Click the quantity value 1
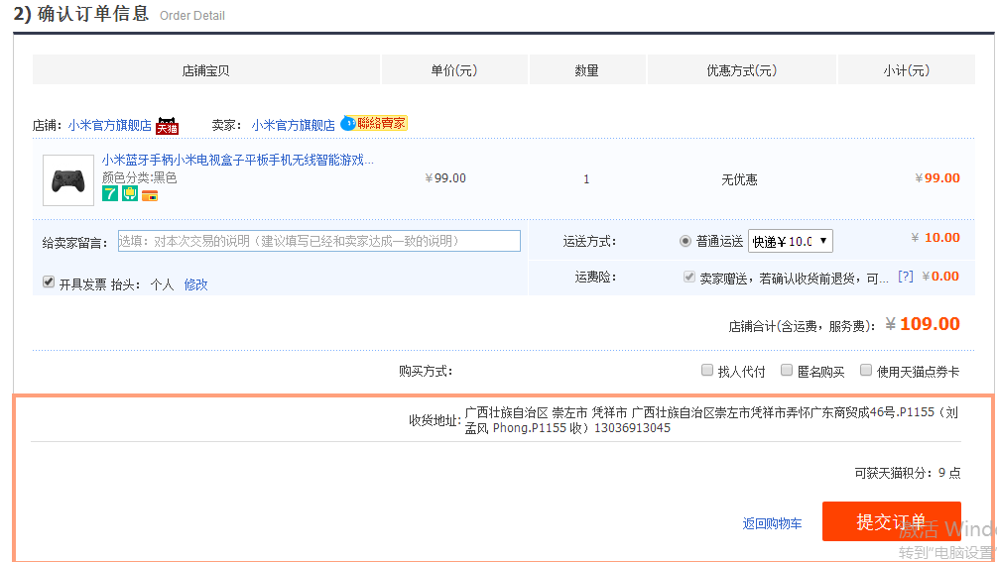This screenshot has width=997, height=562. (586, 179)
